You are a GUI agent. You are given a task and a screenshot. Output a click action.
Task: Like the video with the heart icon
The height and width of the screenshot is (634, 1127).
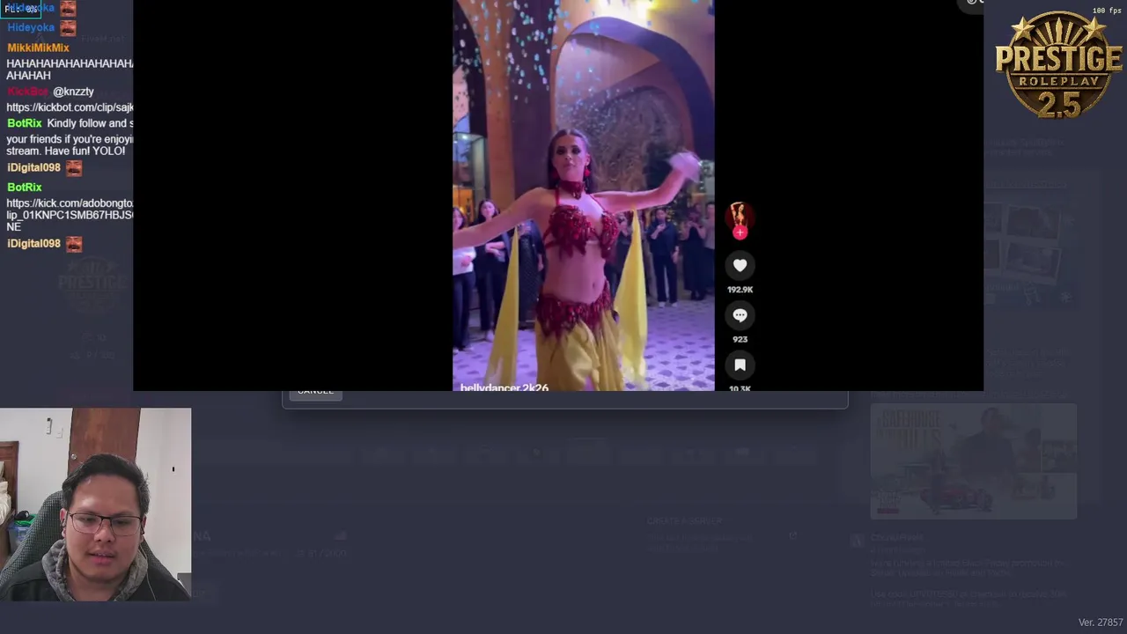(x=740, y=265)
